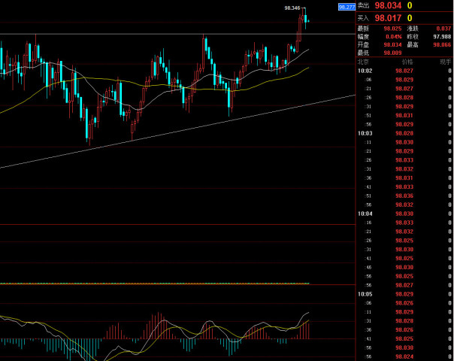Select the 10:05 tick row

tap(404, 294)
